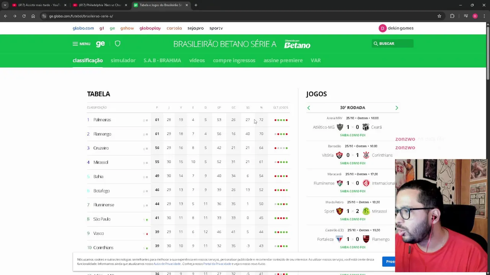Open the new tab plus button

point(196,5)
